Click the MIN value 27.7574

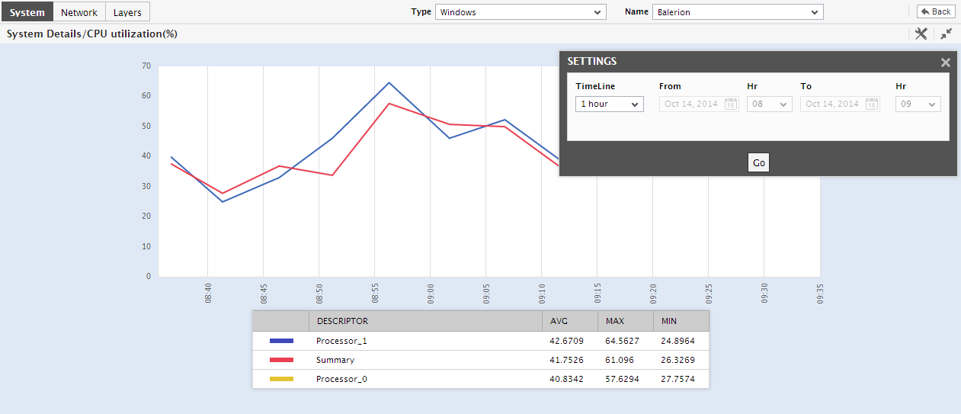(x=678, y=379)
